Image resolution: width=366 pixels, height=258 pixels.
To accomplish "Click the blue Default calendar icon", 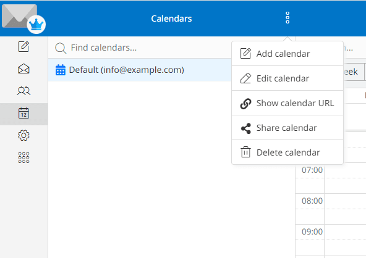I will point(61,70).
